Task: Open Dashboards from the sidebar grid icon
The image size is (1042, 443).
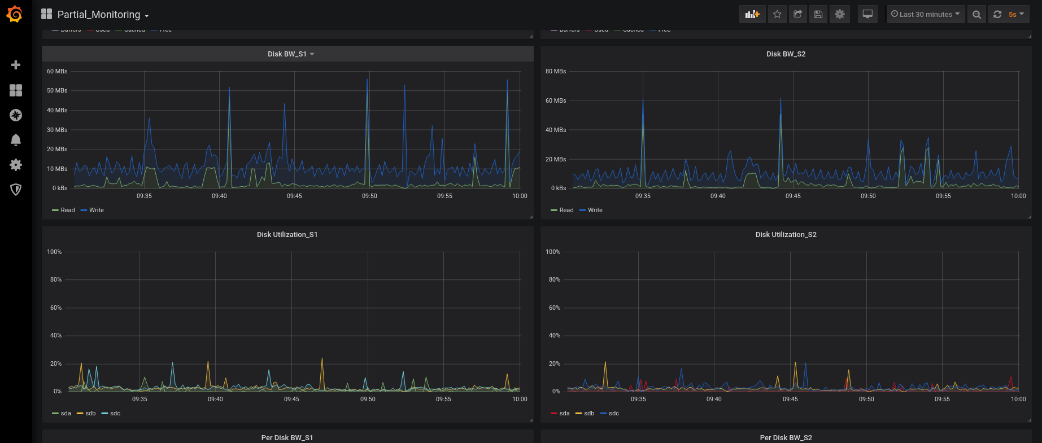Action: coord(16,90)
